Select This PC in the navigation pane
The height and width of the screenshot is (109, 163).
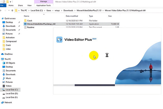tap(8, 59)
